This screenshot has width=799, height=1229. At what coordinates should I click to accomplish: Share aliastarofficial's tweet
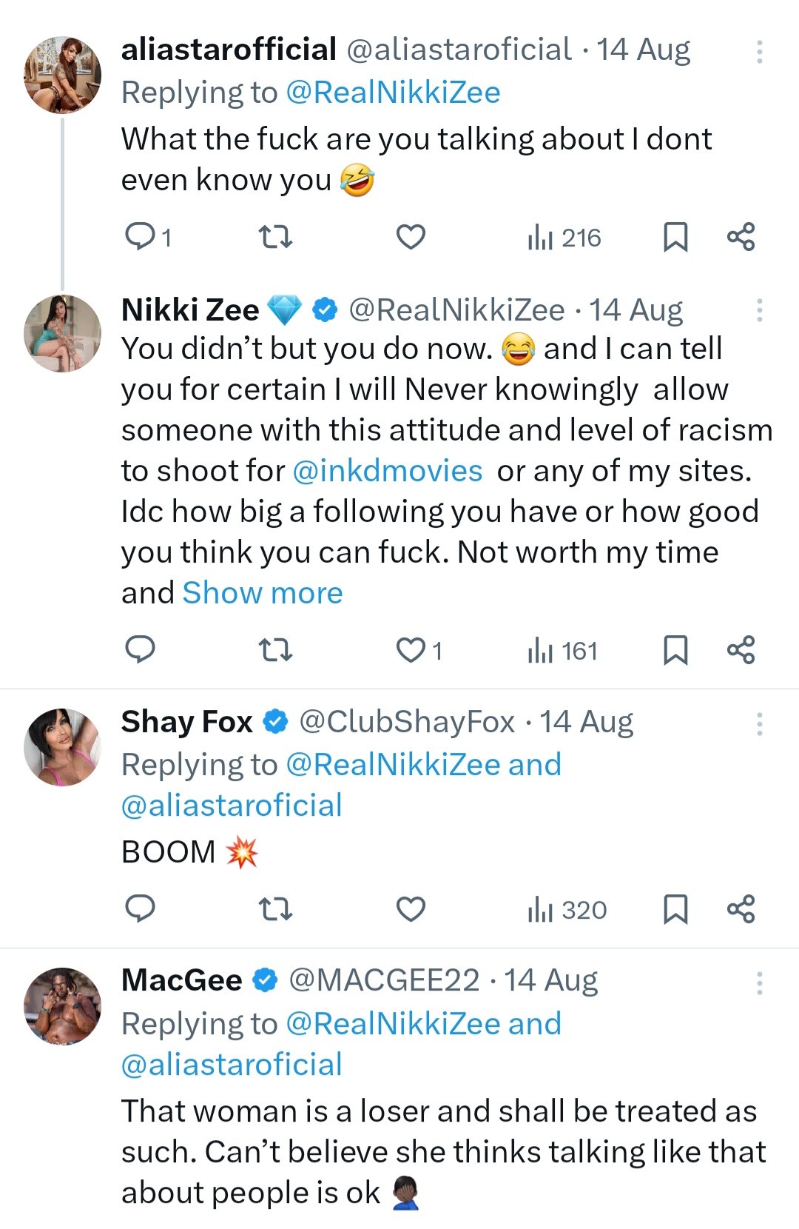741,237
